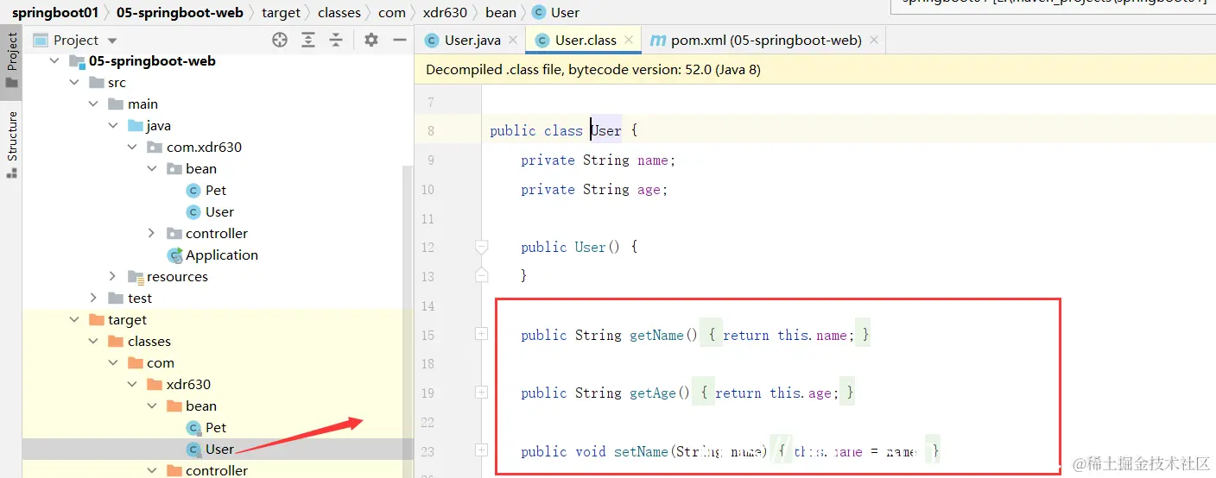Image resolution: width=1216 pixels, height=478 pixels.
Task: Click target in the breadcrumb bar
Action: (282, 12)
